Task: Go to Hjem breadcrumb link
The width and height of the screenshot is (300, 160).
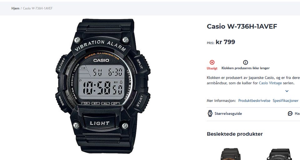Action: point(15,8)
